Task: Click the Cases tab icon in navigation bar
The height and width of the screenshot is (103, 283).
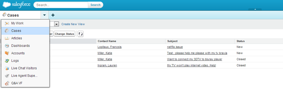Action: pyautogui.click(x=5, y=15)
